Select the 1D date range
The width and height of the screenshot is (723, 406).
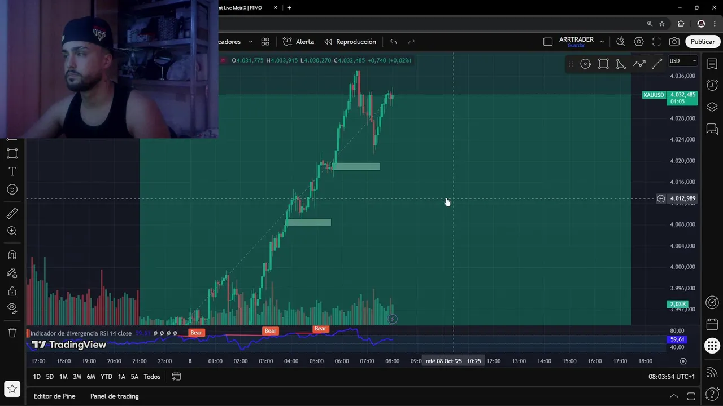click(37, 377)
